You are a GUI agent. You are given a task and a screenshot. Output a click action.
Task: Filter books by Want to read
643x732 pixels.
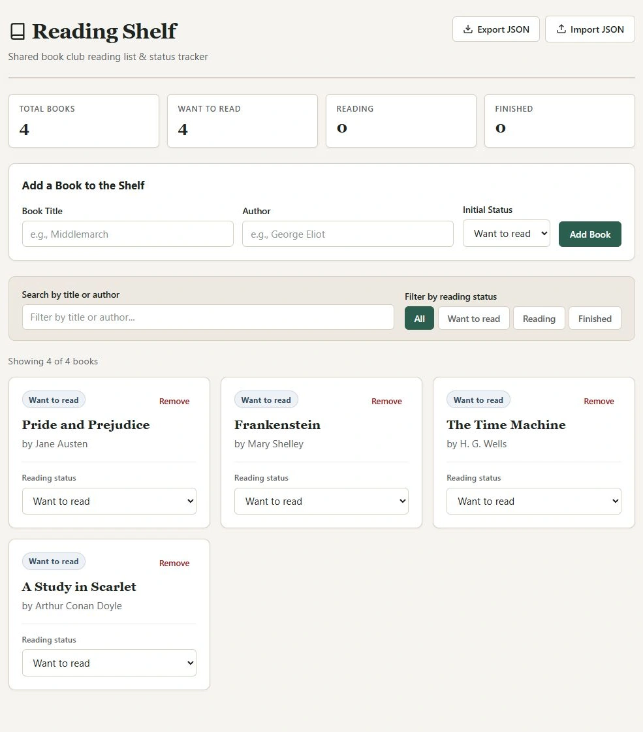pyautogui.click(x=474, y=319)
